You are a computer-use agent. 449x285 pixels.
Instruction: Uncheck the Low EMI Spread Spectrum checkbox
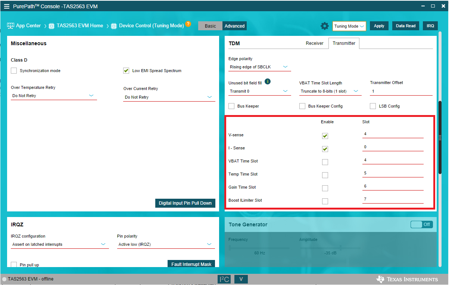pyautogui.click(x=126, y=71)
